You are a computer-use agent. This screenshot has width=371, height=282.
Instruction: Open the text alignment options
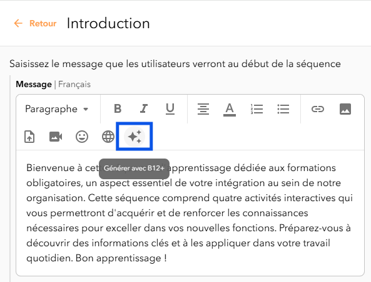click(x=203, y=109)
